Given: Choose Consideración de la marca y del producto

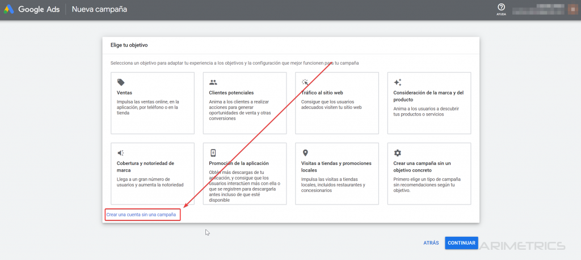Looking at the screenshot, I should 429,103.
